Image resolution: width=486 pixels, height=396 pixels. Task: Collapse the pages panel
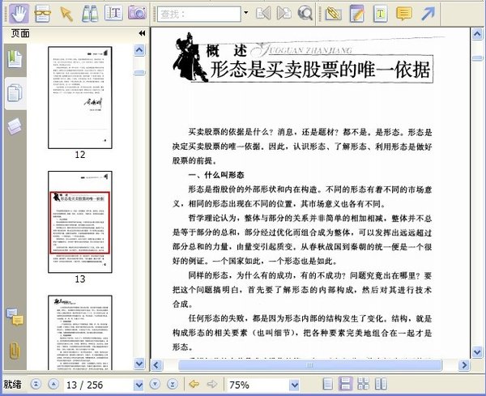pos(142,33)
